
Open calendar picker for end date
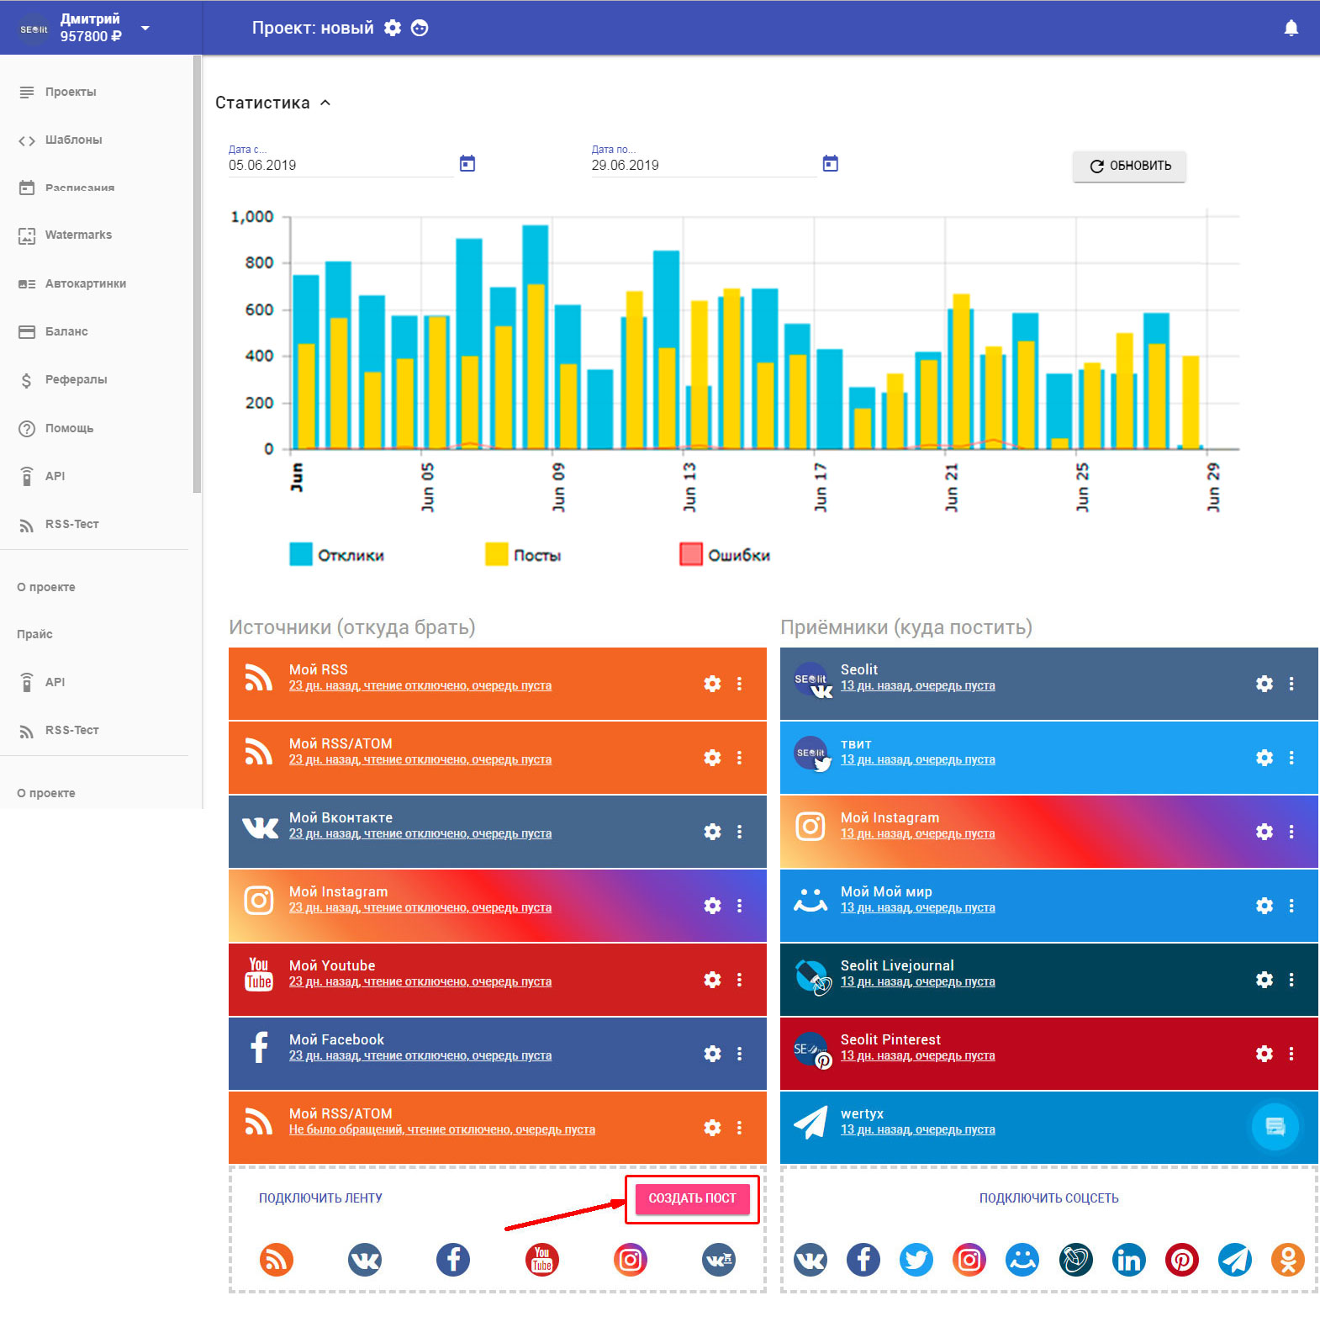click(x=830, y=164)
